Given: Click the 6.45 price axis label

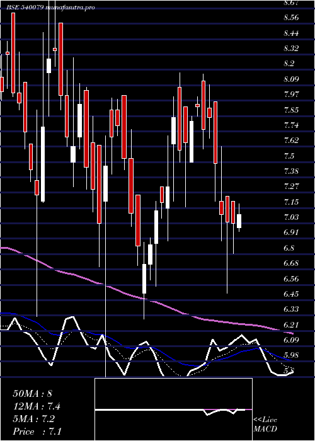Looking at the screenshot, I should click(x=291, y=294).
